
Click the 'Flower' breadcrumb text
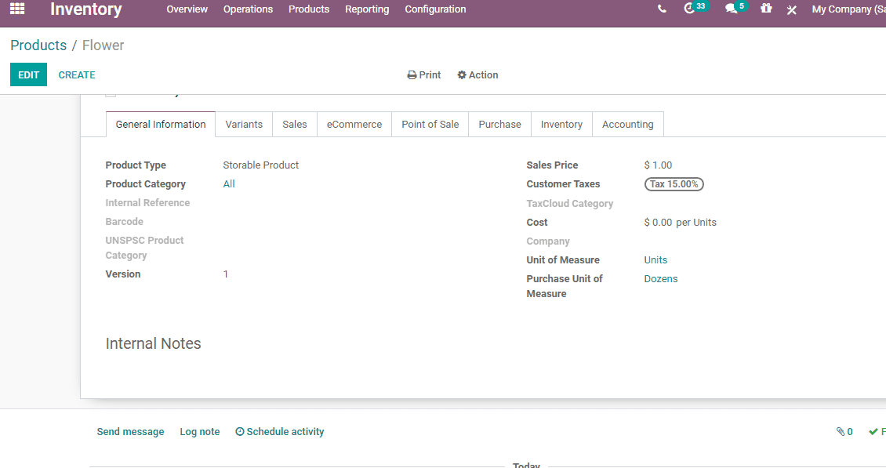[x=103, y=45]
